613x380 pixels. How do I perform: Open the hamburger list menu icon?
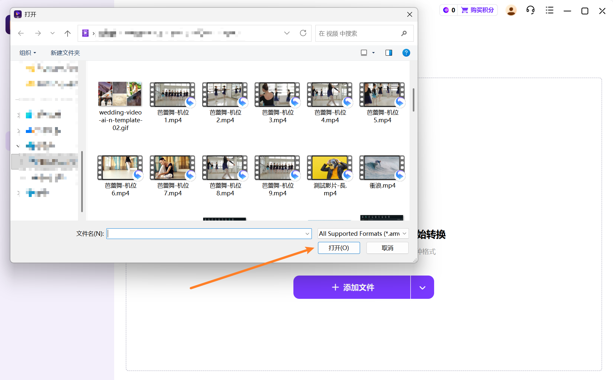(549, 10)
